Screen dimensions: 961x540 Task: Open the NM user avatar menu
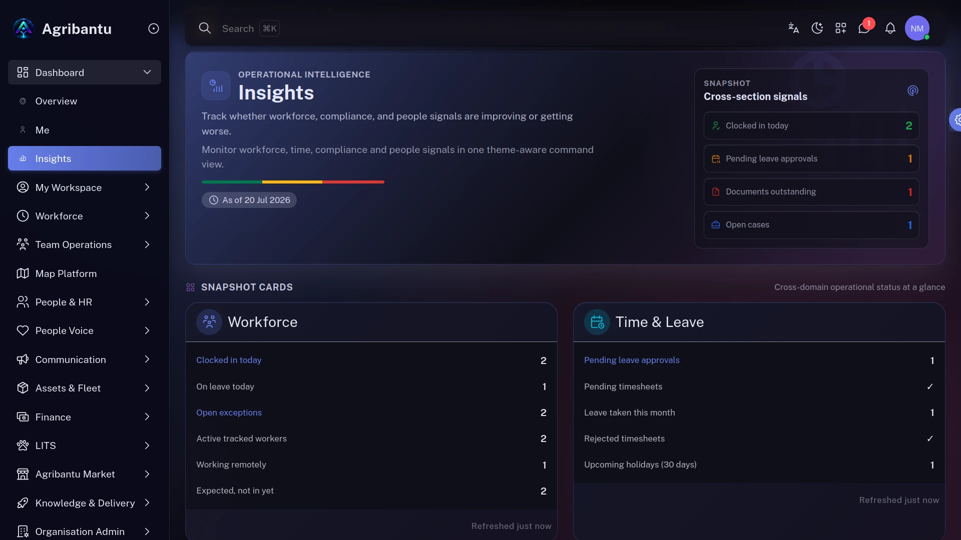(x=917, y=28)
